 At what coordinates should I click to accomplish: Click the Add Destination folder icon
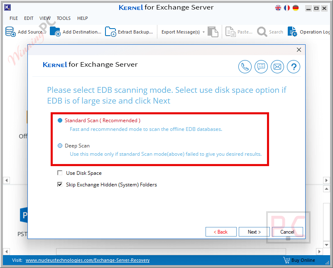(55, 31)
